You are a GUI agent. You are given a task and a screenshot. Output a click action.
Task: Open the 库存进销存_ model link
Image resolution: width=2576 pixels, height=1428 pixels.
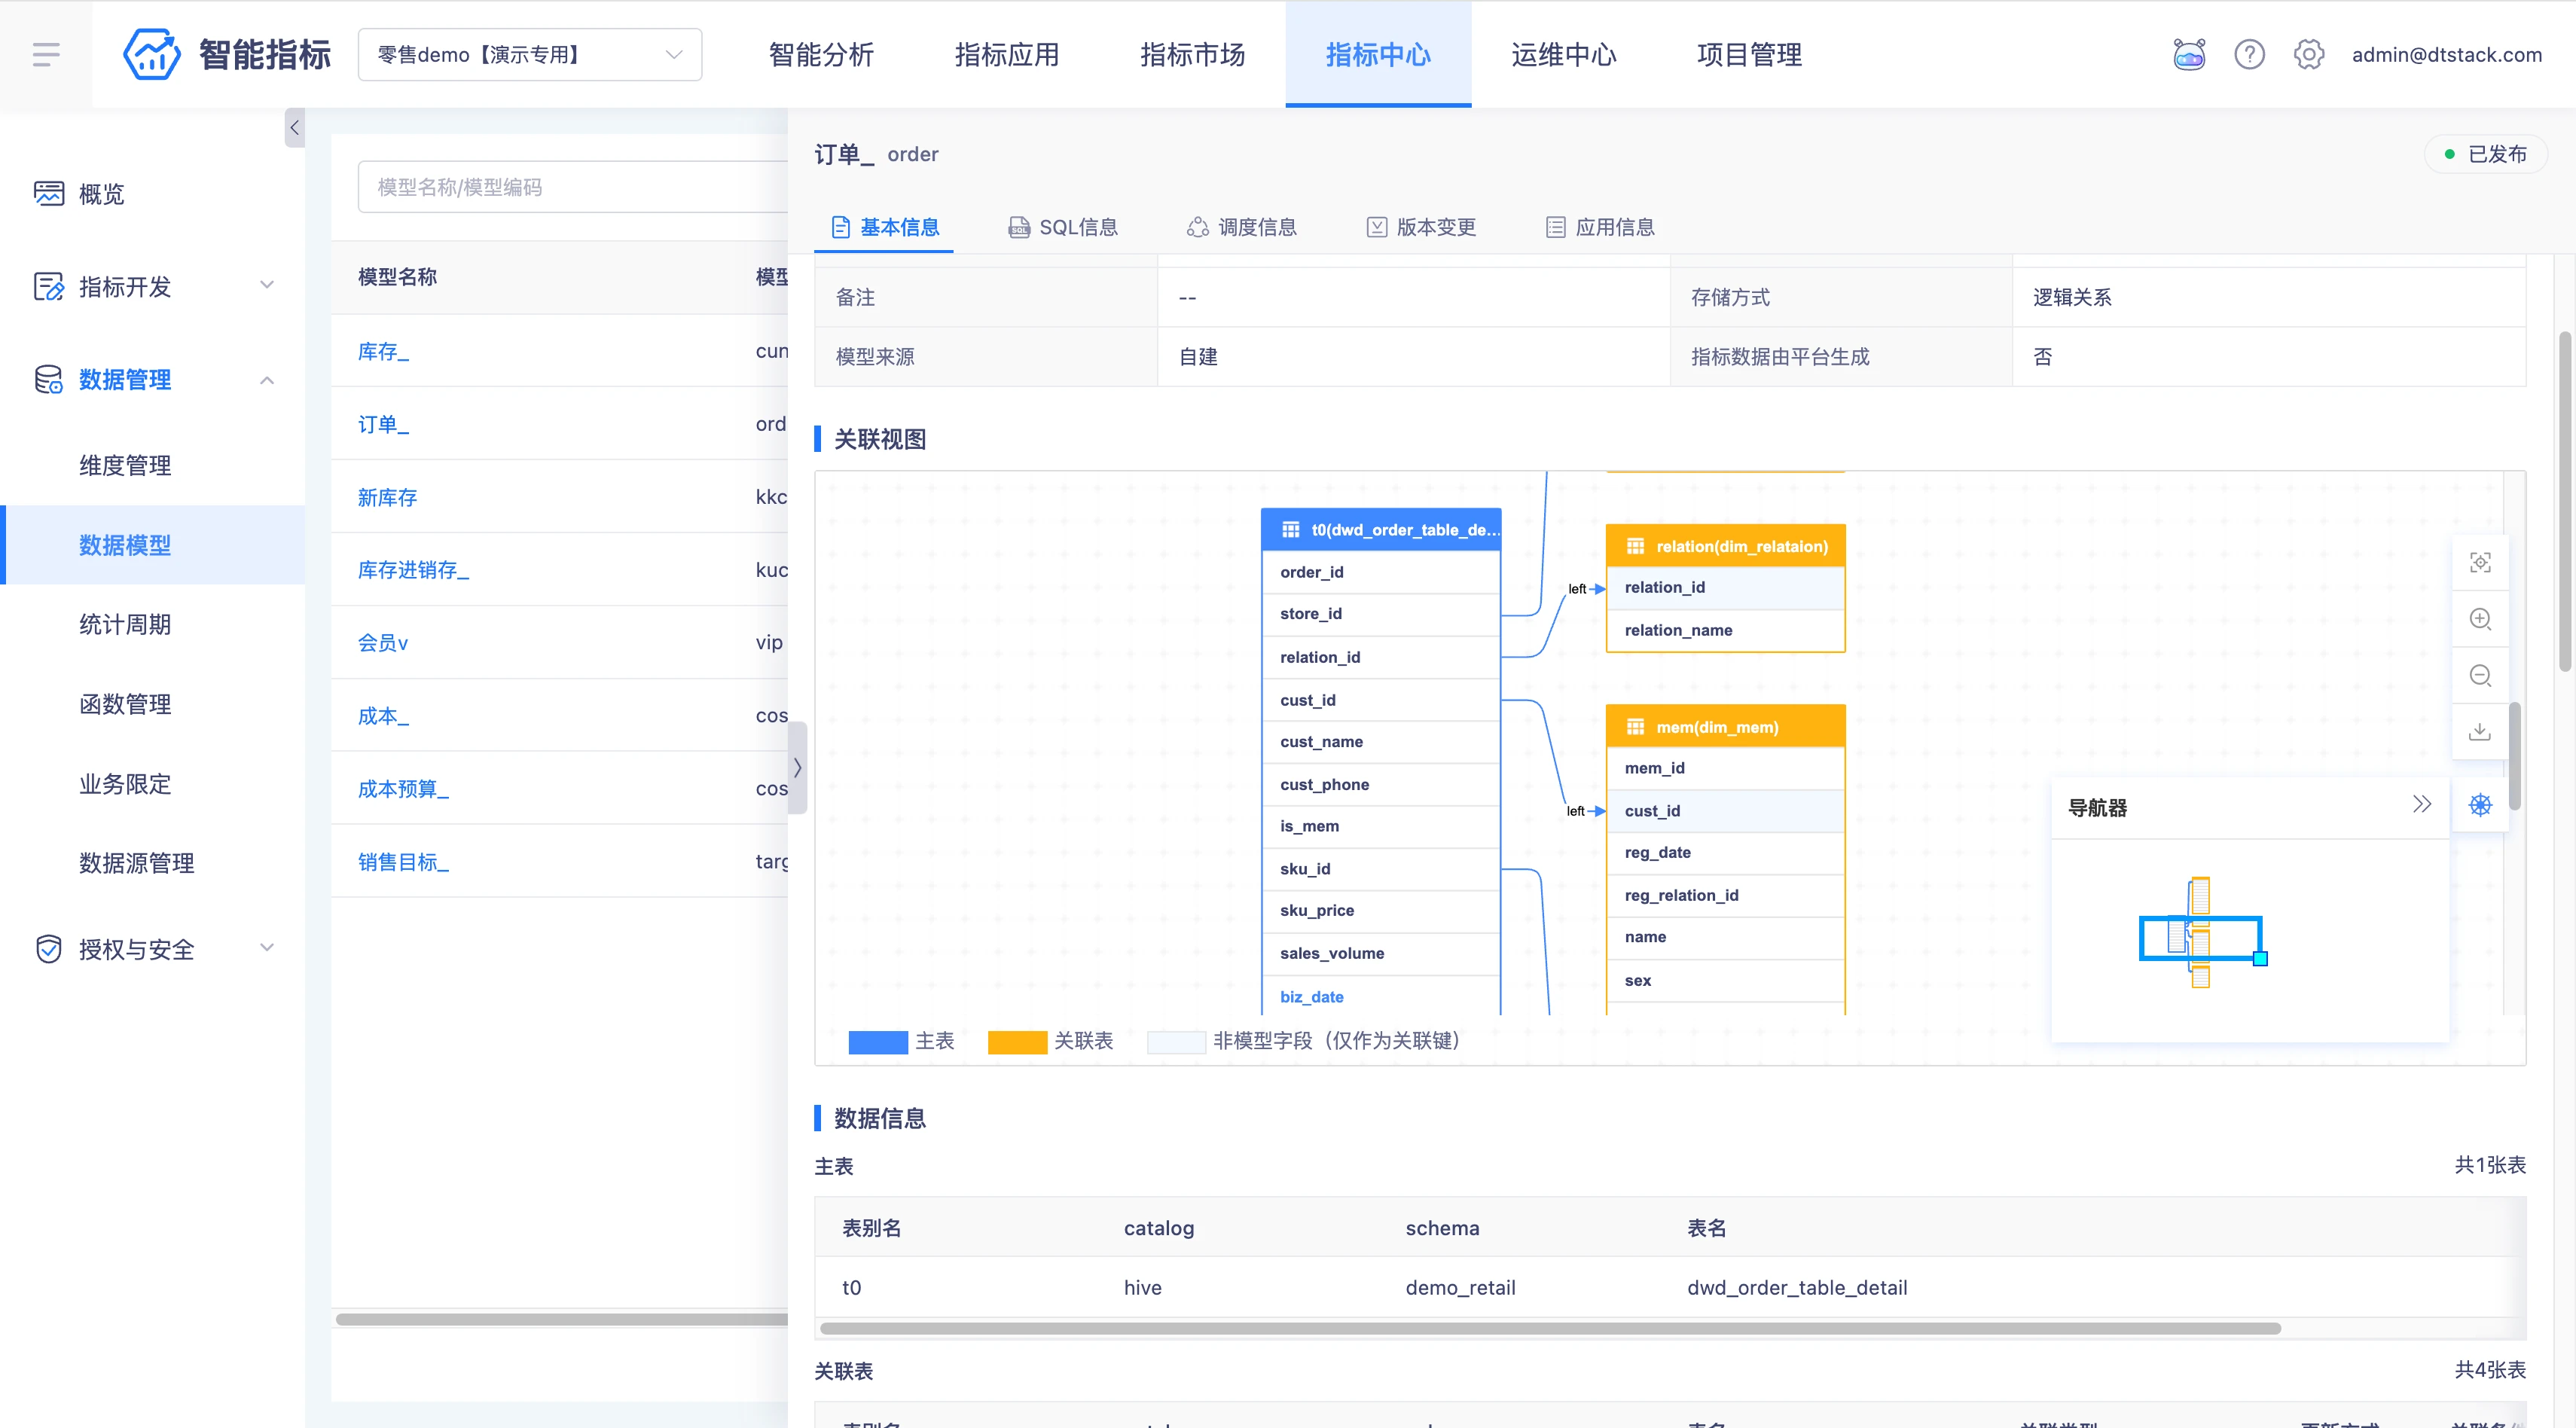413,569
